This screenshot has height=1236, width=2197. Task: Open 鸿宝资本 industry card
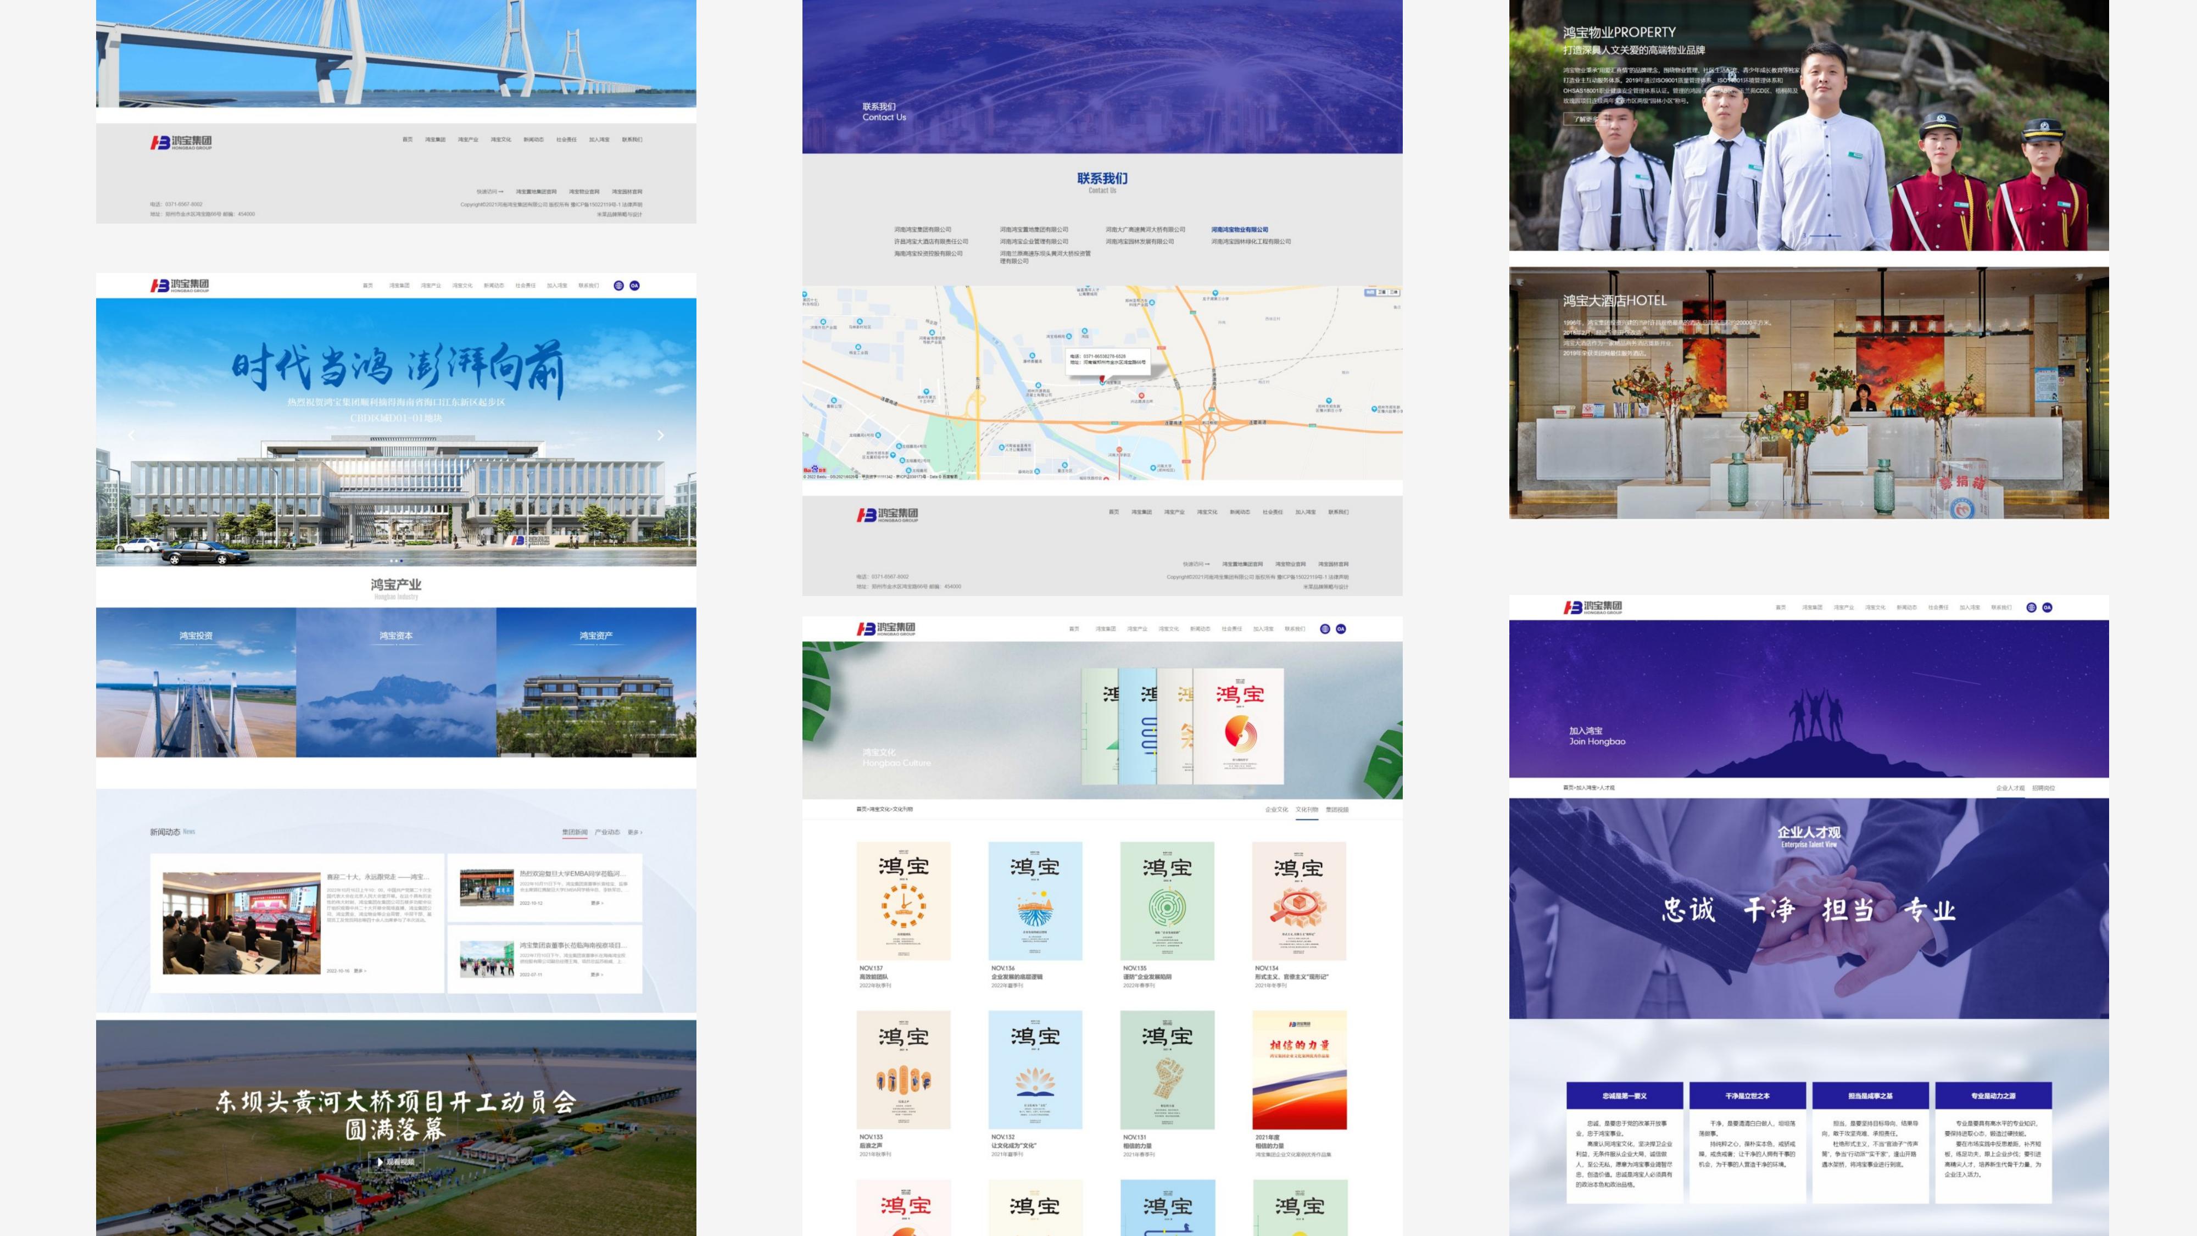point(397,682)
